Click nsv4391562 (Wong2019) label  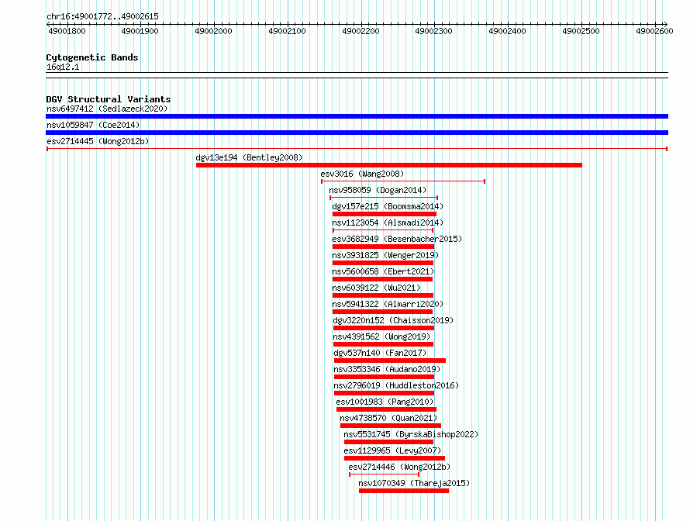[381, 336]
